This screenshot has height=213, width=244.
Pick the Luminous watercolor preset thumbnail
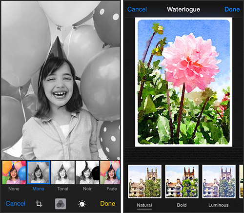coord(219,181)
